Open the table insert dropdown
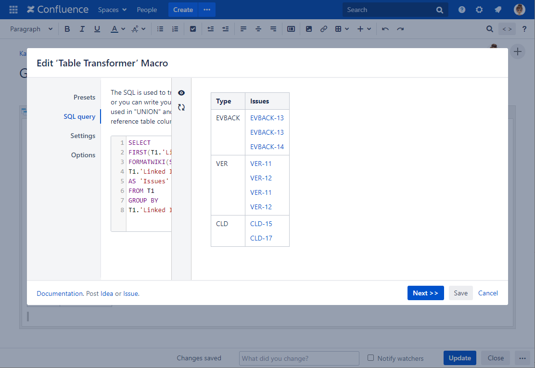This screenshot has height=368, width=535. click(342, 29)
